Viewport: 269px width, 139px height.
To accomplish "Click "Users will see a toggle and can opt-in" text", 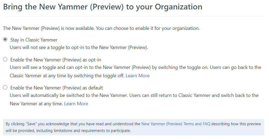I will 81,67.
